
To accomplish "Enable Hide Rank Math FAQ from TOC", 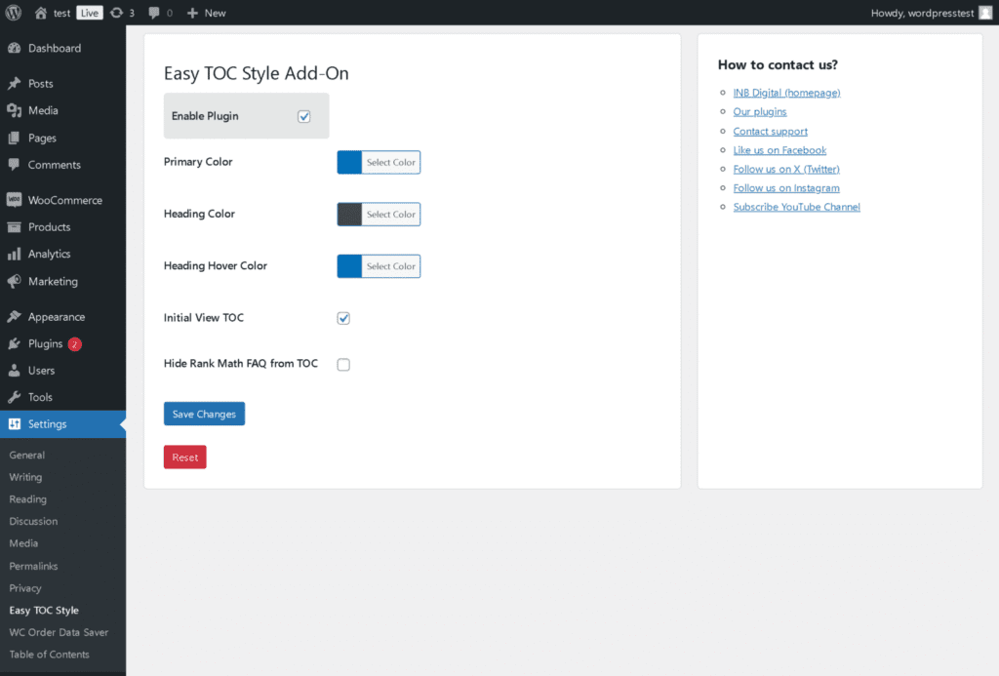I will [x=342, y=364].
